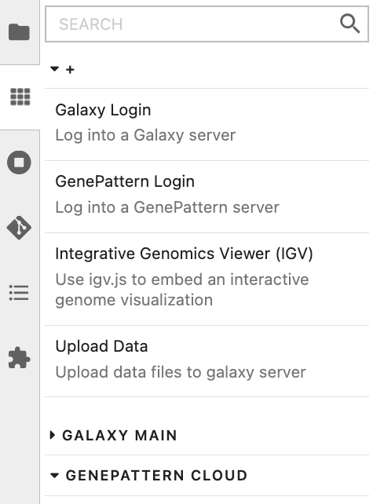Click the GALAXY MAIN header text
This screenshot has width=373, height=504.
[119, 436]
